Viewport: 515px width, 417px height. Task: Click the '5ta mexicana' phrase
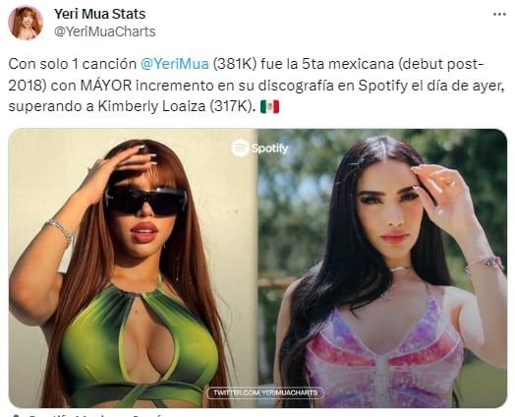pos(348,64)
